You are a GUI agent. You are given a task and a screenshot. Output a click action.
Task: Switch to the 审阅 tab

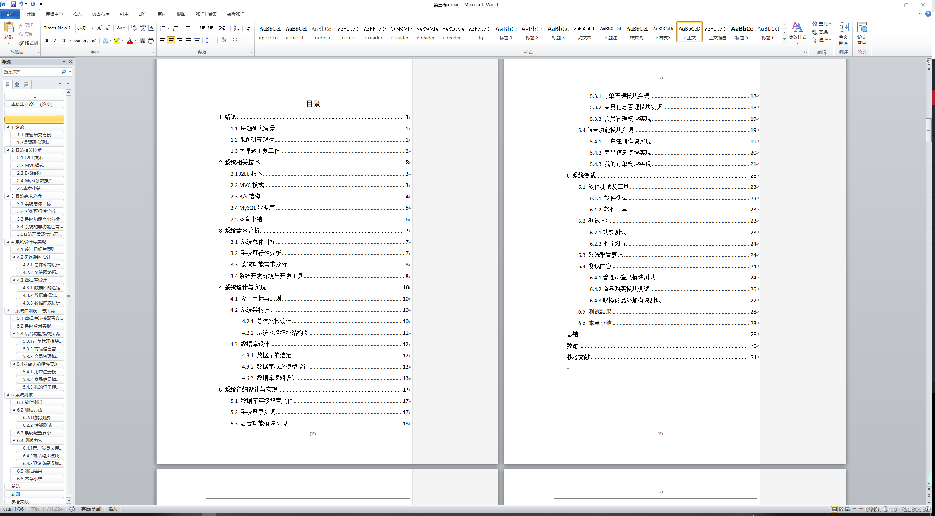(x=162, y=14)
